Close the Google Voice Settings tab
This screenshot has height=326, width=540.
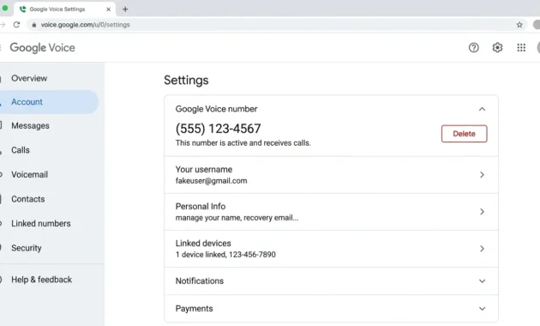[x=108, y=9]
